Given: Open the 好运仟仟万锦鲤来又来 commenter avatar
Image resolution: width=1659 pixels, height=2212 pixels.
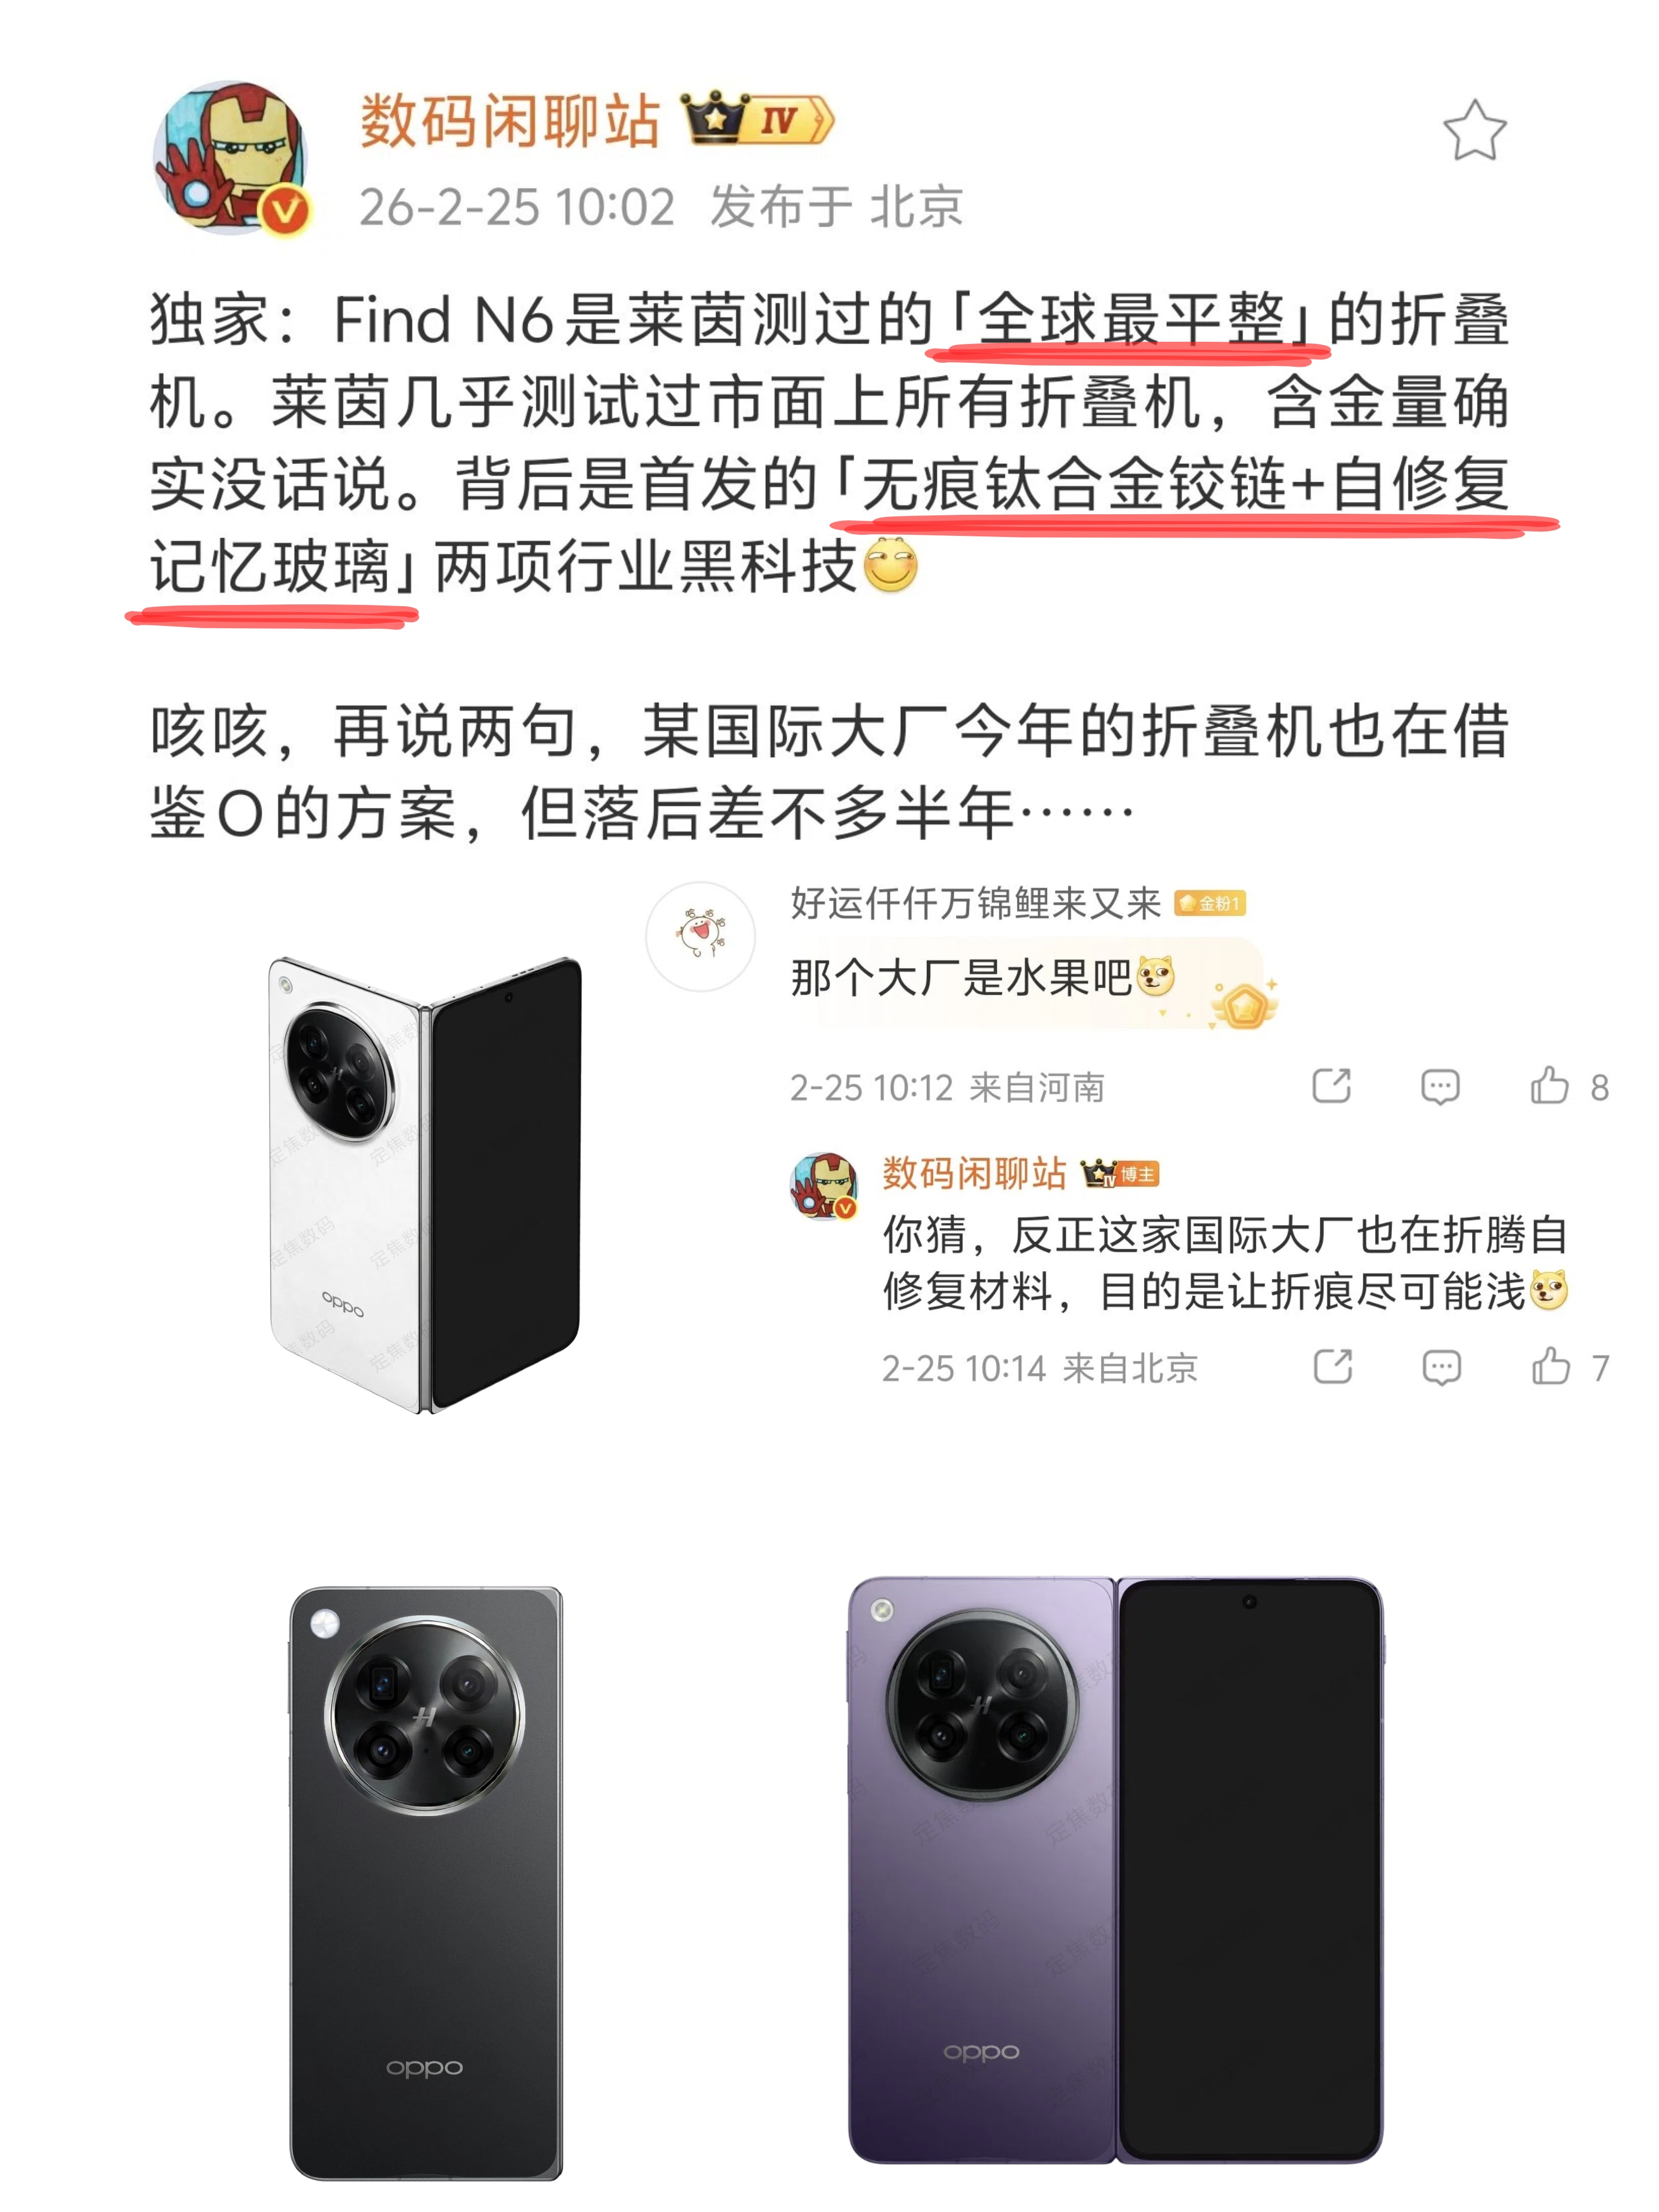Looking at the screenshot, I should pyautogui.click(x=700, y=936).
